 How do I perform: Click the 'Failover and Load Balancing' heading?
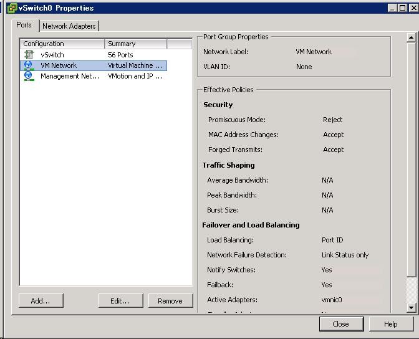251,225
